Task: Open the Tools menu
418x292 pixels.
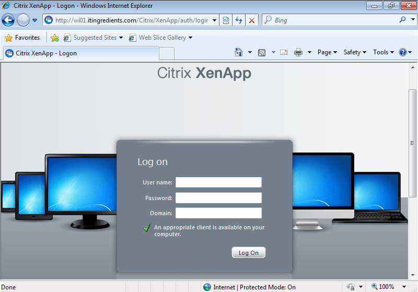Action: click(384, 52)
